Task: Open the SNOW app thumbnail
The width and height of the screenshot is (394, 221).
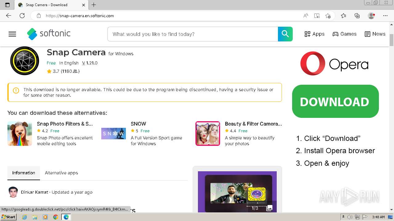Action: [x=114, y=134]
